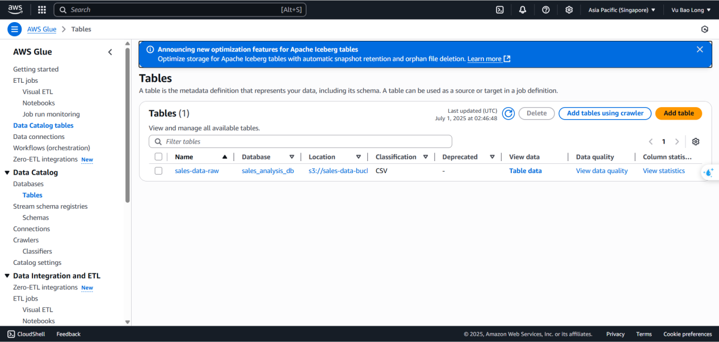Click AWS Glue breadcrumb link
This screenshot has height=342, width=719.
42,29
